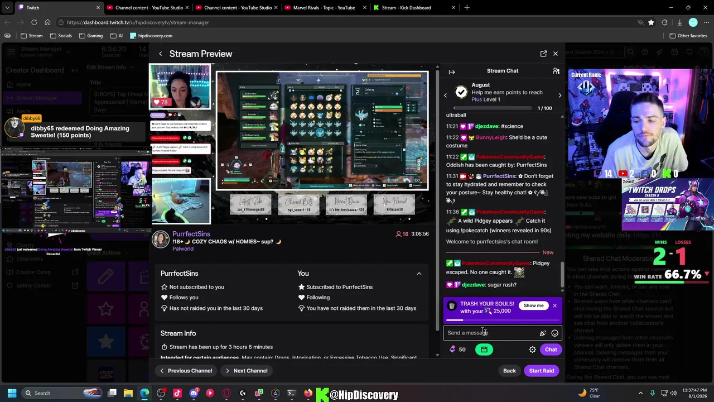Click the green rewards button below chat
Screen dimensions: 714x402
[x=484, y=350]
